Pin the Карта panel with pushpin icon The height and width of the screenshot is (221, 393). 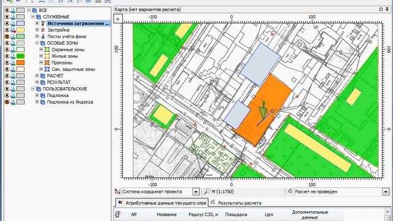[387, 9]
